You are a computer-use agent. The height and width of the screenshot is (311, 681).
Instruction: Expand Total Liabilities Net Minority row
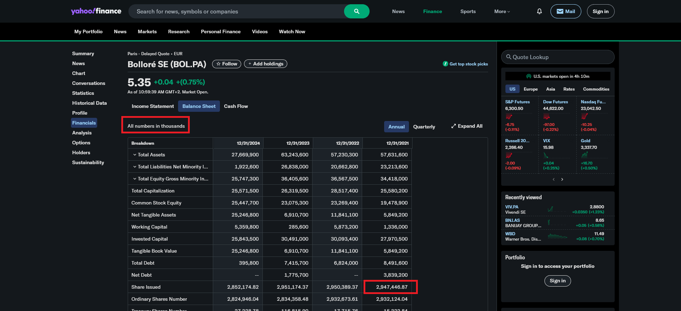[135, 167]
